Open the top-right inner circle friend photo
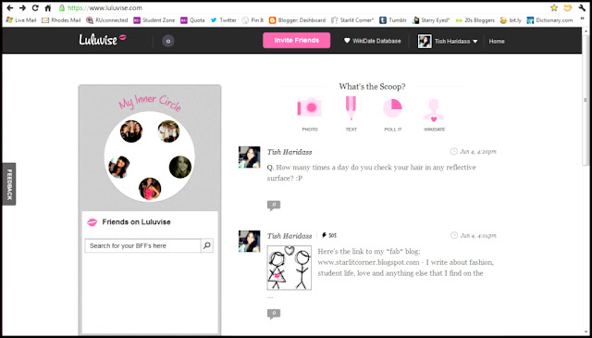Screen dimensions: 592x338 click(x=168, y=131)
